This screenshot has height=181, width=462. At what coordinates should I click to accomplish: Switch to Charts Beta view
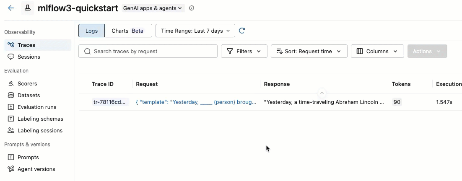pos(128,31)
